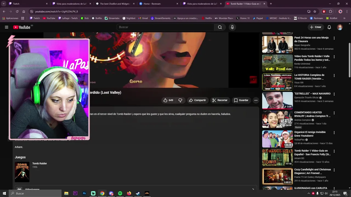Open a new browser tab

click(x=271, y=4)
